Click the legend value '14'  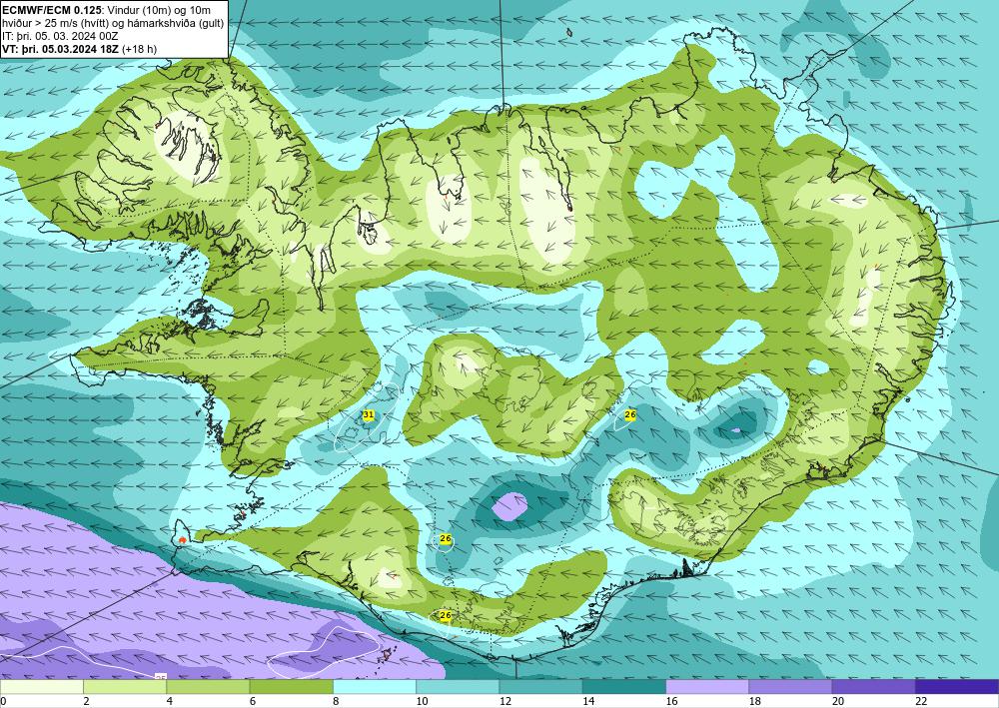coord(588,701)
